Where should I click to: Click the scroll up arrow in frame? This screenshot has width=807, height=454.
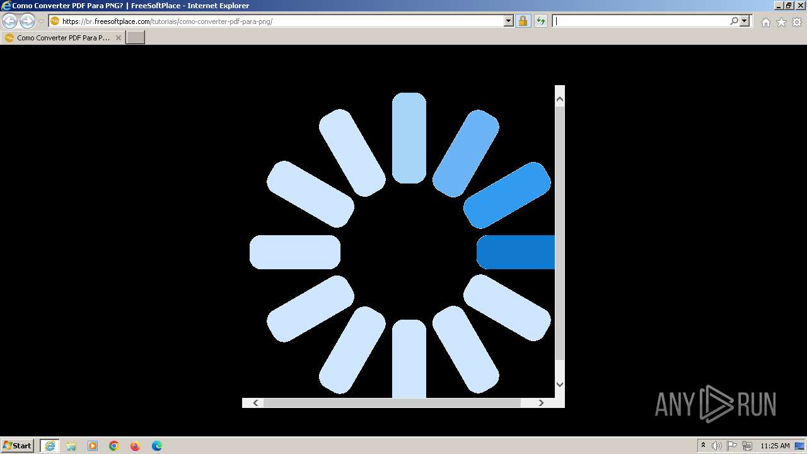point(559,99)
